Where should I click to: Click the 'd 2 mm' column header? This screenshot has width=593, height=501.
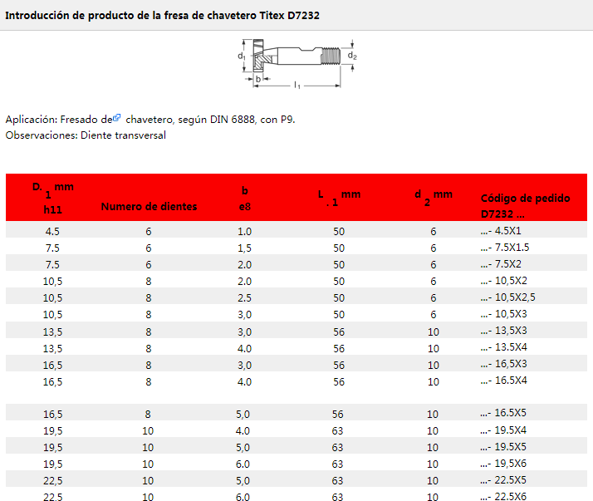pos(434,198)
